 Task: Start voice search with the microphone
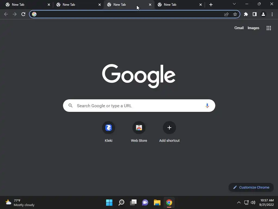pyautogui.click(x=207, y=106)
